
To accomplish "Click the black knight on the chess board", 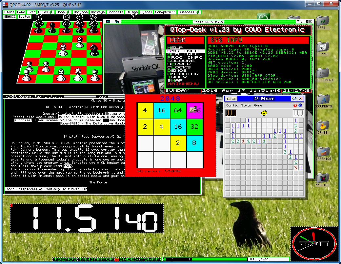I will tap(94, 49).
